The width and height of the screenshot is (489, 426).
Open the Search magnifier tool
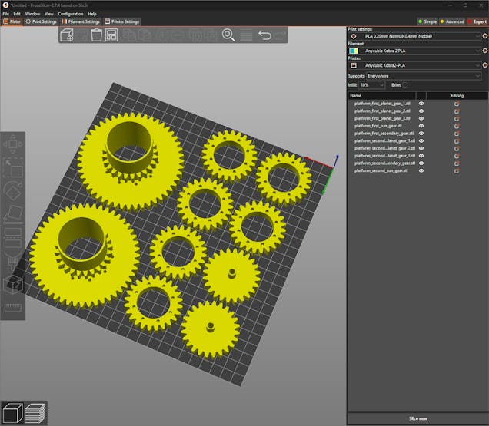coord(228,35)
